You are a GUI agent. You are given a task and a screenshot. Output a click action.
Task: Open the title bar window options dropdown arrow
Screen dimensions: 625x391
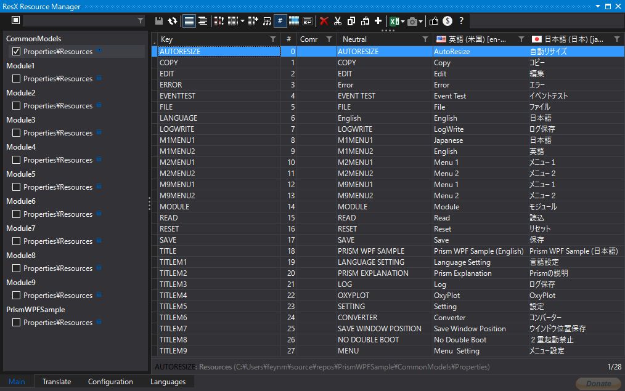coord(598,6)
